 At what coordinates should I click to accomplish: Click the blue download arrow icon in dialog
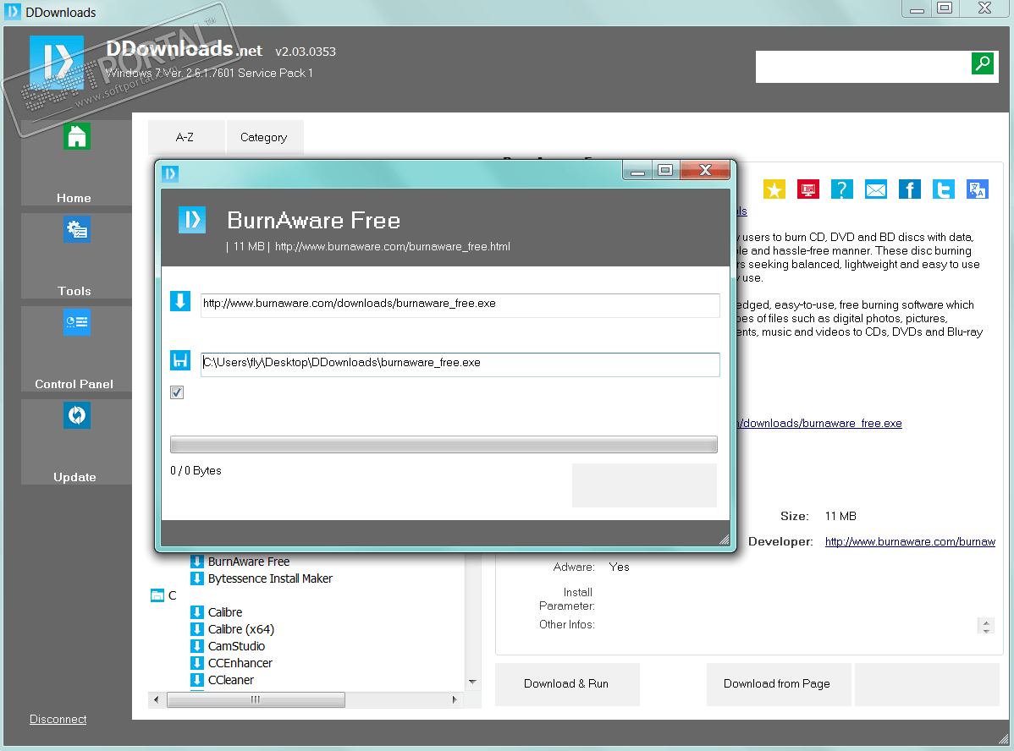click(180, 300)
